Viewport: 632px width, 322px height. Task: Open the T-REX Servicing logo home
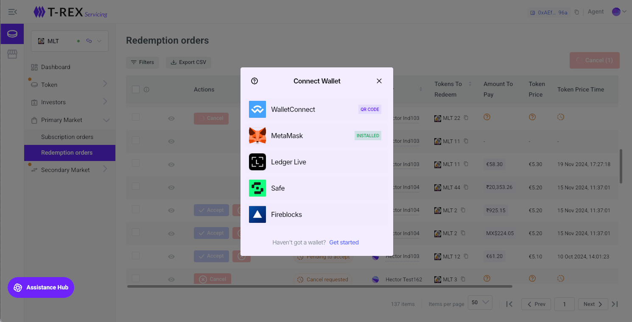[x=70, y=12]
